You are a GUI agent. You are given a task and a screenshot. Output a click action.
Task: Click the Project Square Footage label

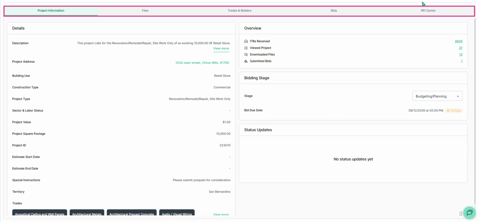coord(29,134)
